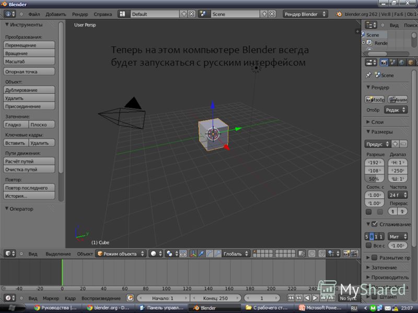Switch to the World properties globe tab
This screenshot has height=313, width=418.
[x=401, y=63]
